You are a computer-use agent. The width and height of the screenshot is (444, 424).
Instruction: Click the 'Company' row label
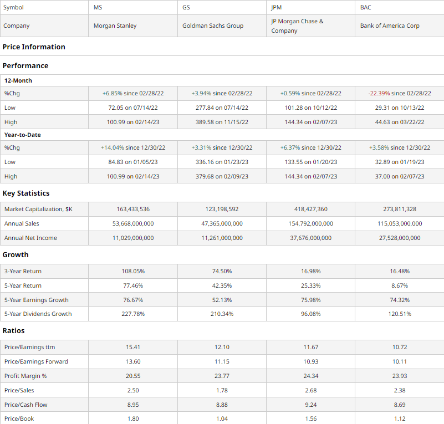[x=17, y=25]
